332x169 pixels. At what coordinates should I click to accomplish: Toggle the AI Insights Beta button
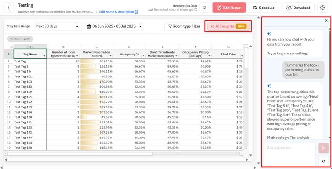228,26
